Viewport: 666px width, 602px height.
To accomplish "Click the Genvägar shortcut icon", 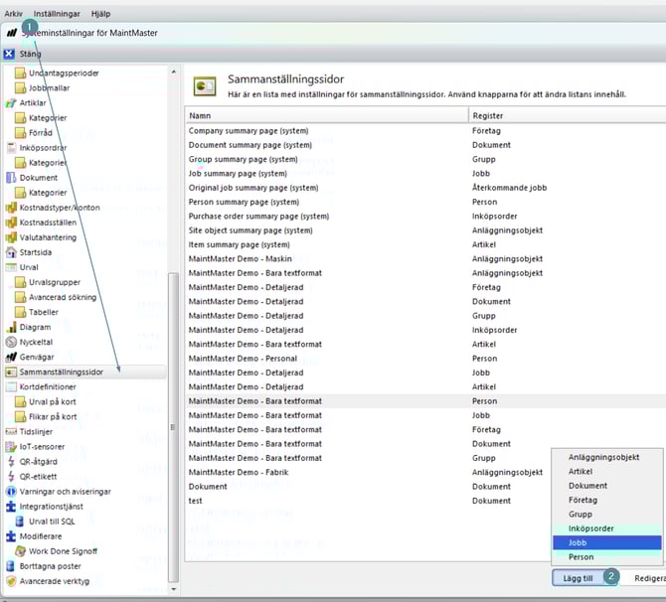I will pos(11,357).
